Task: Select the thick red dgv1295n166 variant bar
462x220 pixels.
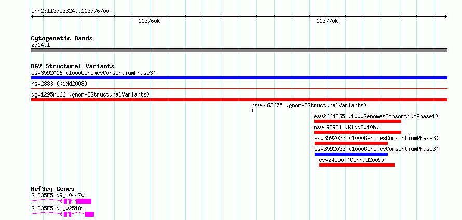Action: 239,100
